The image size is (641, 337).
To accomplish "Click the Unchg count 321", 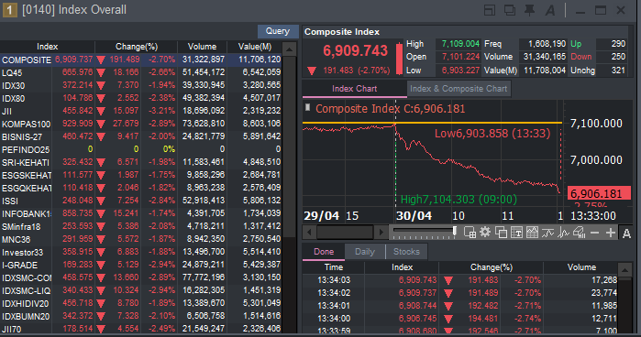I will coord(618,71).
